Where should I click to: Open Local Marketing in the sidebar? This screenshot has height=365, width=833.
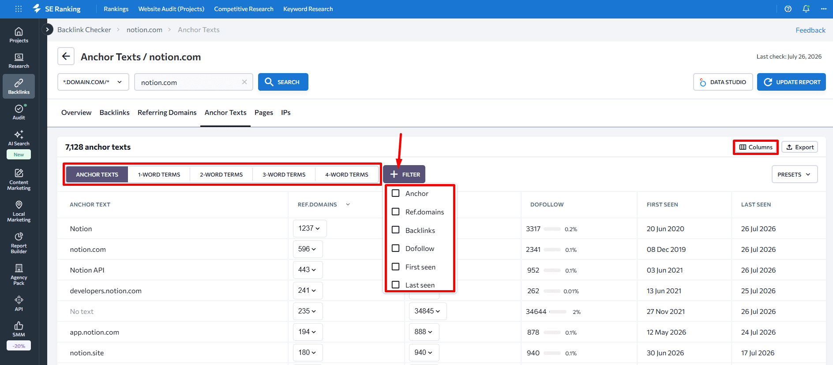coord(19,211)
